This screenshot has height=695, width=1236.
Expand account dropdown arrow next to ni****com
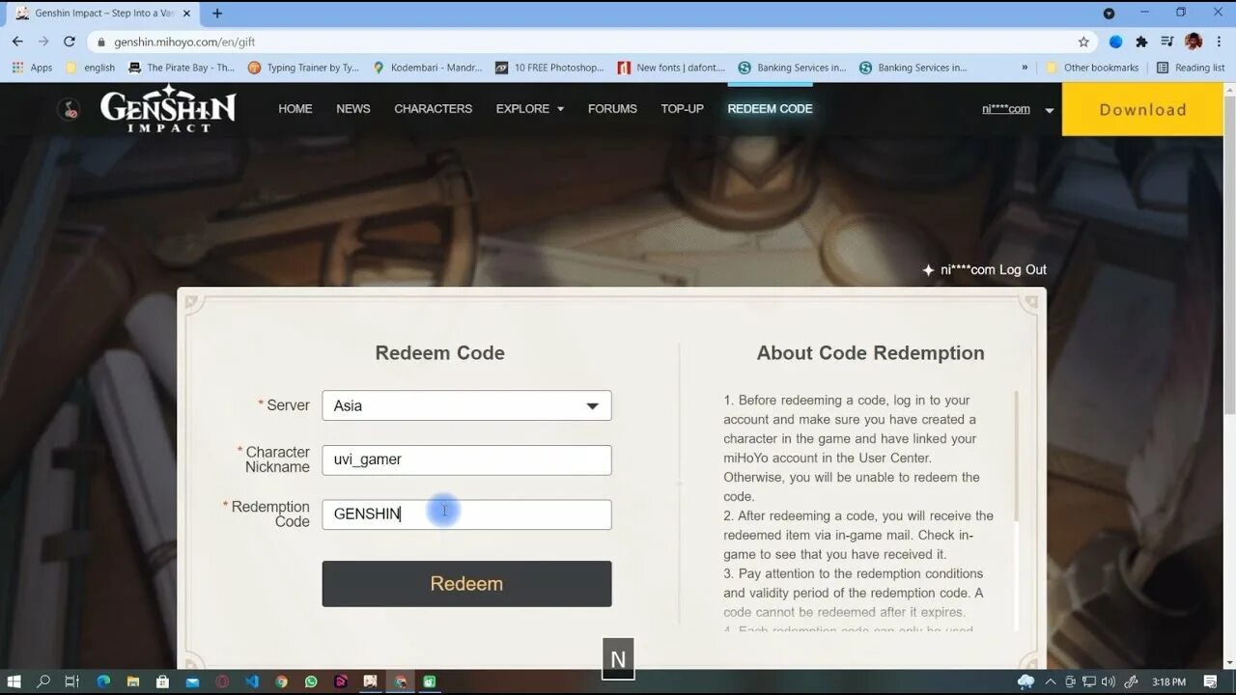point(1049,110)
